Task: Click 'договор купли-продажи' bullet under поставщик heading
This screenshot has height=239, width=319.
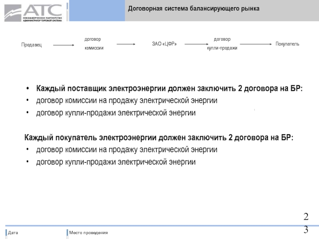Action: (116, 113)
